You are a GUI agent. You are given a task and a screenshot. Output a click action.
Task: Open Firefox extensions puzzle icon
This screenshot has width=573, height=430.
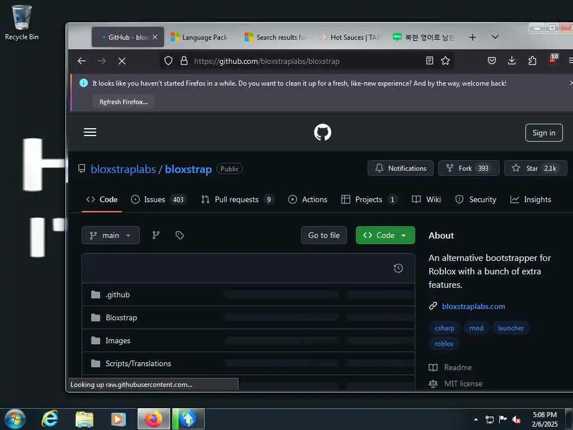click(533, 60)
